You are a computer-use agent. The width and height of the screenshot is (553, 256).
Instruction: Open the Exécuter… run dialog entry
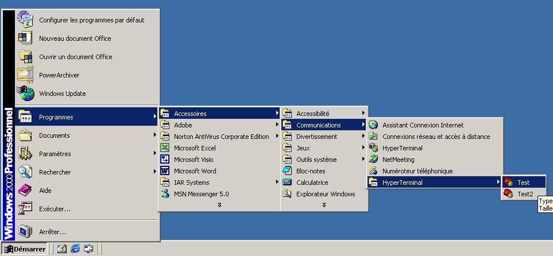click(86, 209)
